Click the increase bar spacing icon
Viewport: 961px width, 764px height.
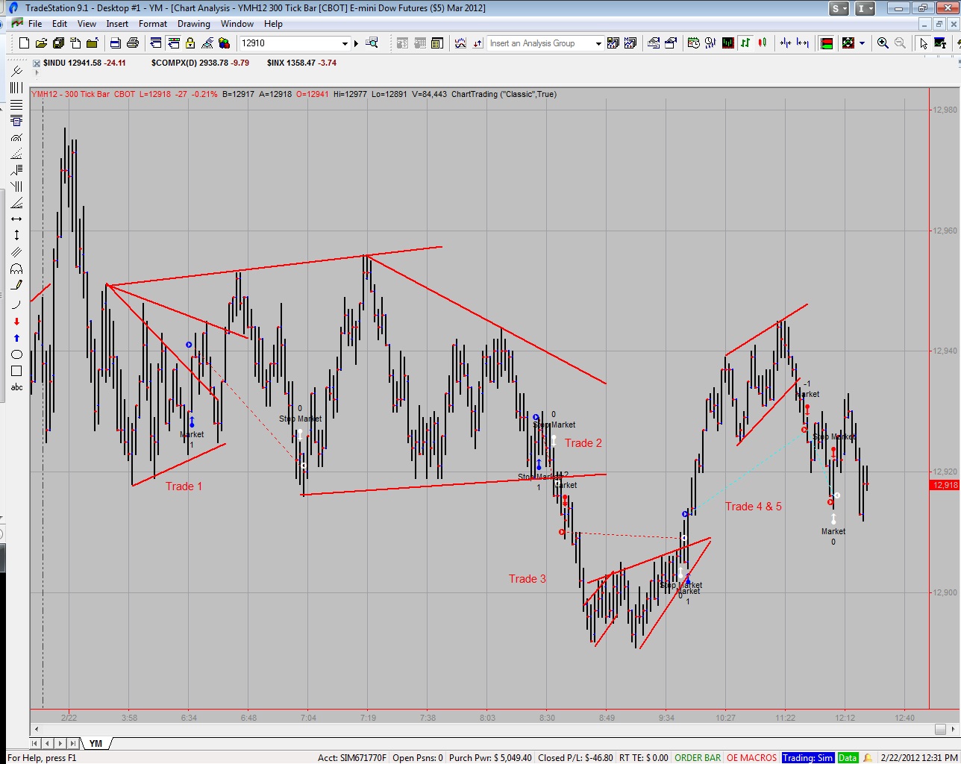click(x=803, y=43)
